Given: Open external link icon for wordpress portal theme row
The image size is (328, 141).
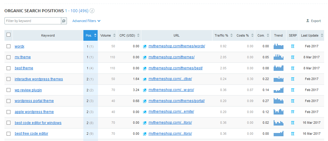Looking at the screenshot, I should [x=145, y=101].
